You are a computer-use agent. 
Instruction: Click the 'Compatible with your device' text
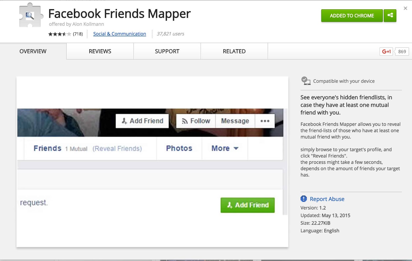tap(344, 81)
